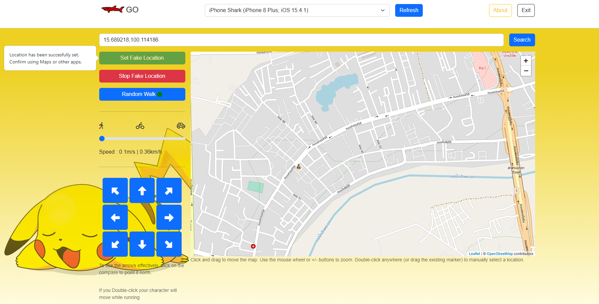
Task: Click the zoom-out control on the map
Action: coord(526,71)
